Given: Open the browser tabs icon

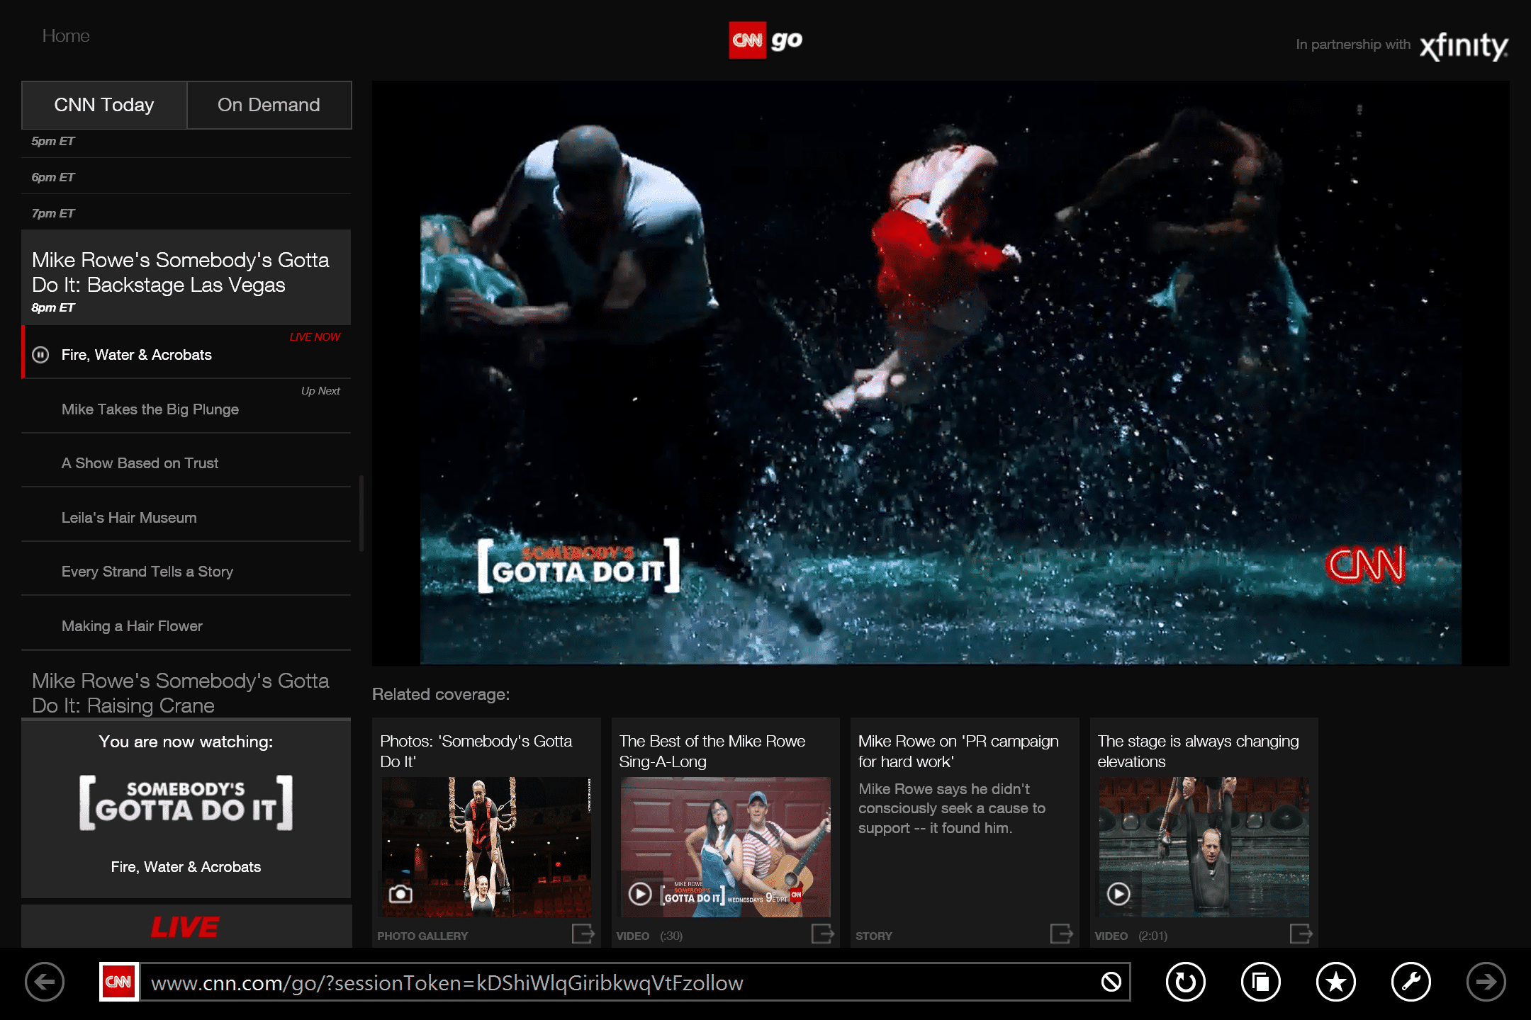Looking at the screenshot, I should click(x=1260, y=982).
